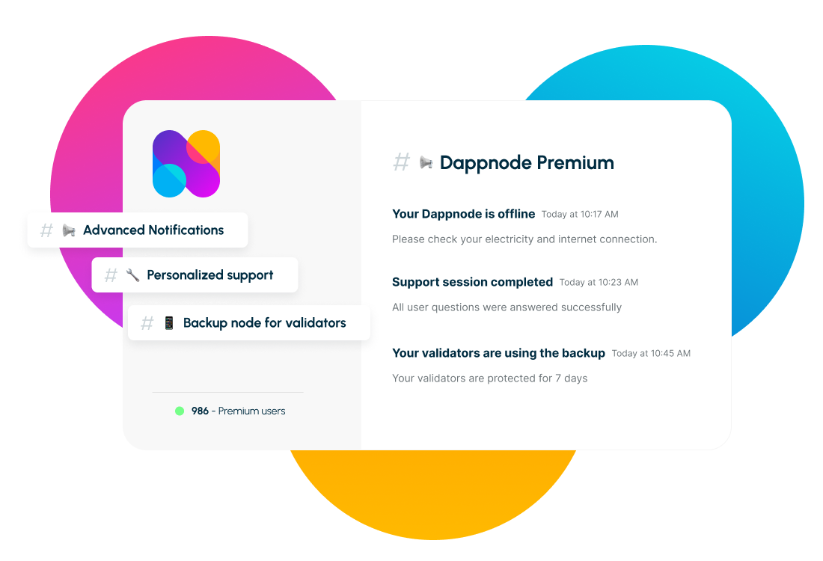Click the green online status dot
The image size is (823, 561).
[x=180, y=411]
